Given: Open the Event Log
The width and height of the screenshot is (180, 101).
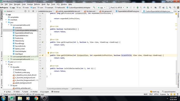Looking at the screenshot, I should 154,92.
